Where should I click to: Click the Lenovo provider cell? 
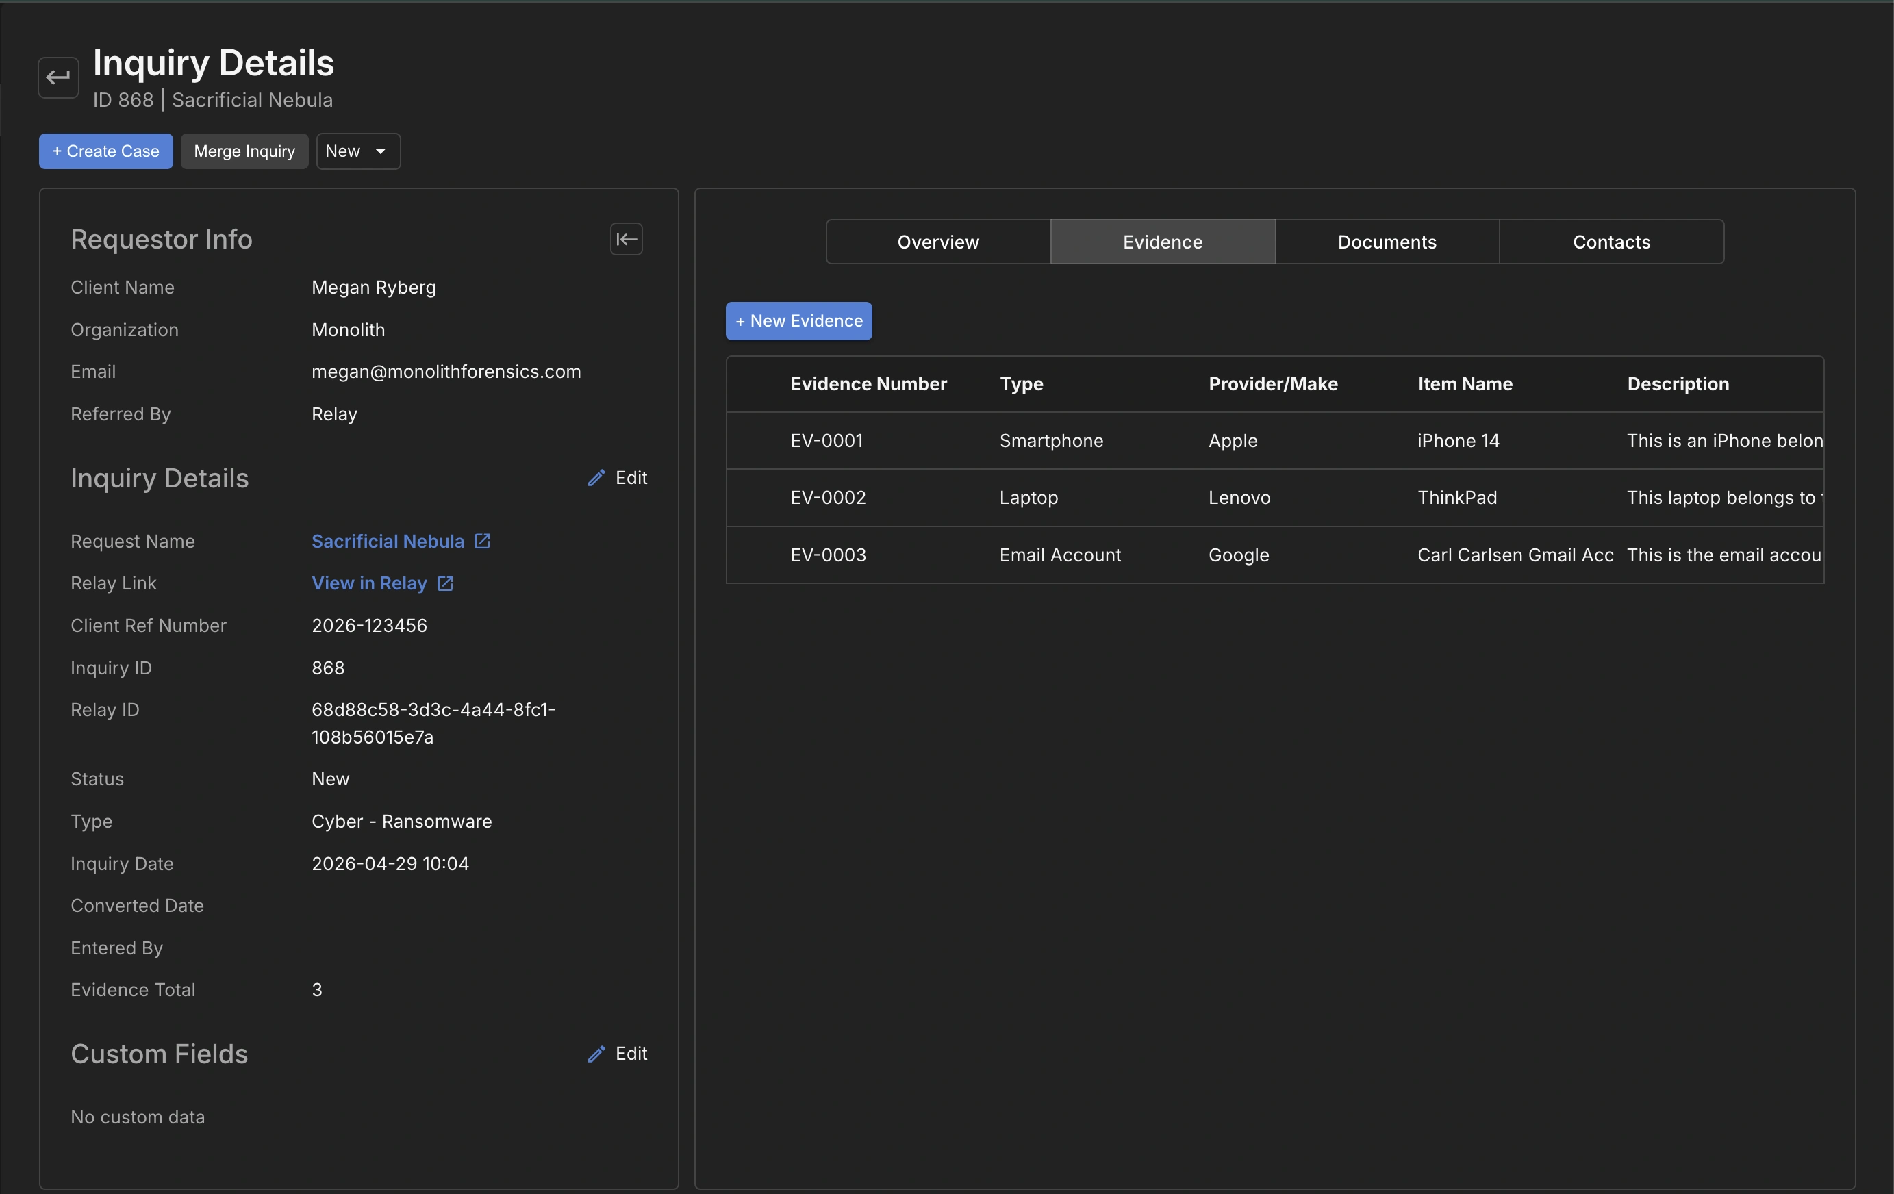[1239, 497]
